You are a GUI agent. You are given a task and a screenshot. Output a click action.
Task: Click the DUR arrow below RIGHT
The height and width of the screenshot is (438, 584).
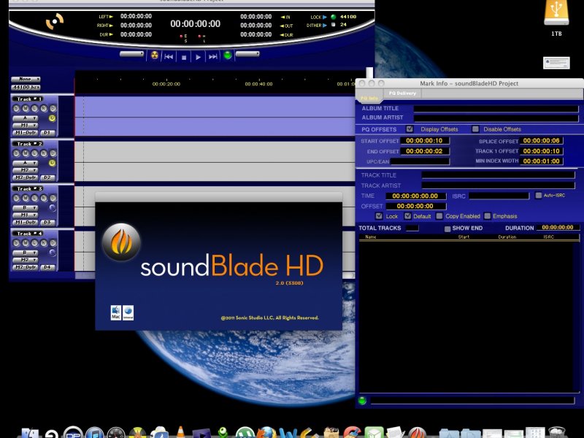point(111,34)
